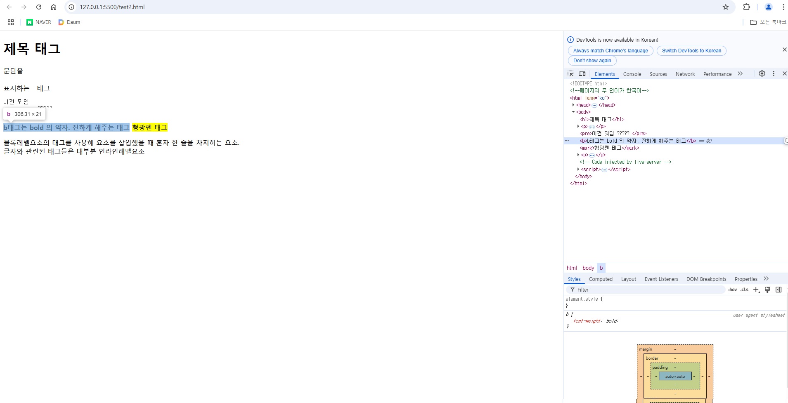788x403 pixels.
Task: Toggle the :hov element state panel
Action: click(732, 290)
